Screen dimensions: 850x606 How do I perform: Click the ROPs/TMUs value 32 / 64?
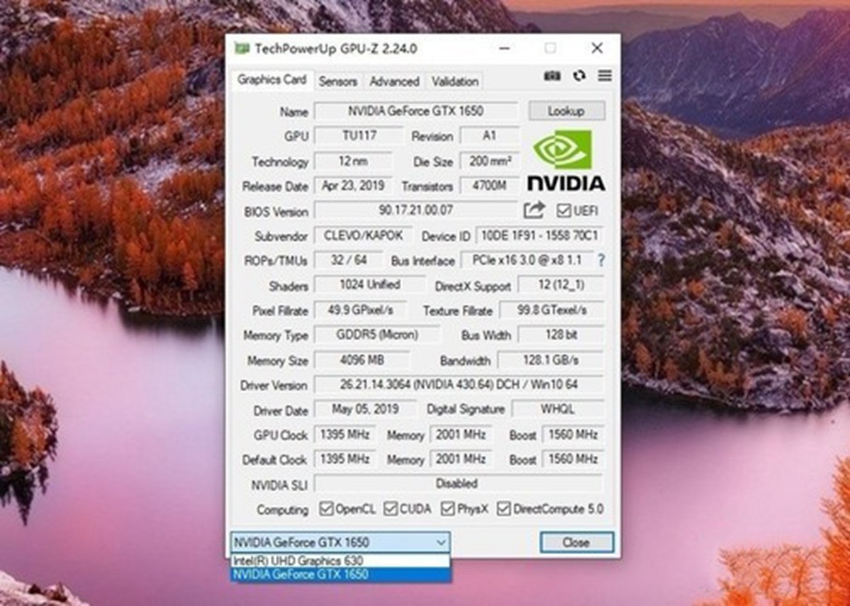pyautogui.click(x=349, y=260)
